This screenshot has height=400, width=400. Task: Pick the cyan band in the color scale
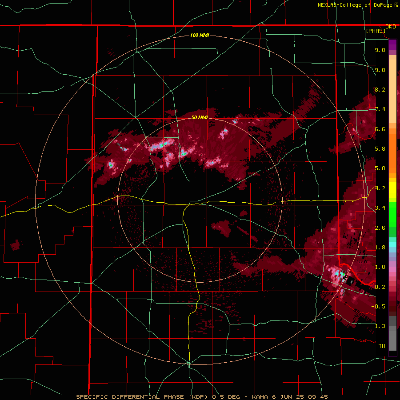392,244
